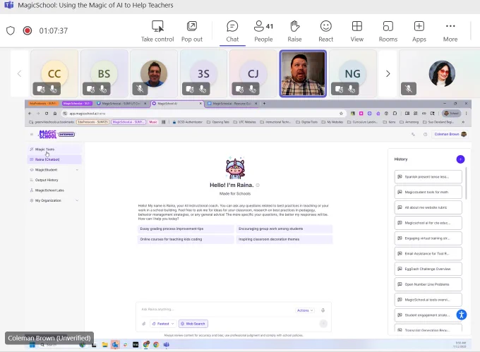Click the shield security icon
Screen dimensions: 480x352
pyautogui.click(x=11, y=30)
